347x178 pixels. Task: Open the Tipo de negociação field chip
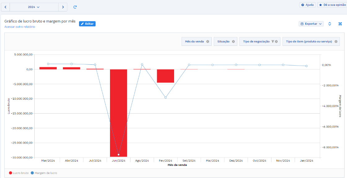pos(256,41)
